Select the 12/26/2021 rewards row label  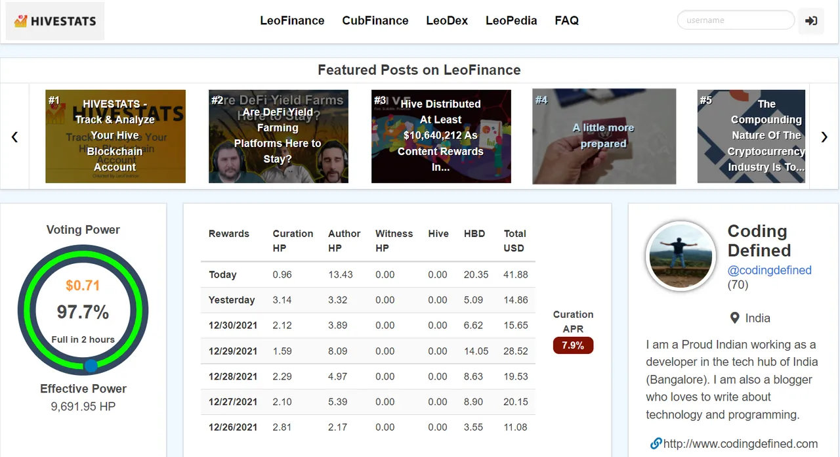point(233,427)
